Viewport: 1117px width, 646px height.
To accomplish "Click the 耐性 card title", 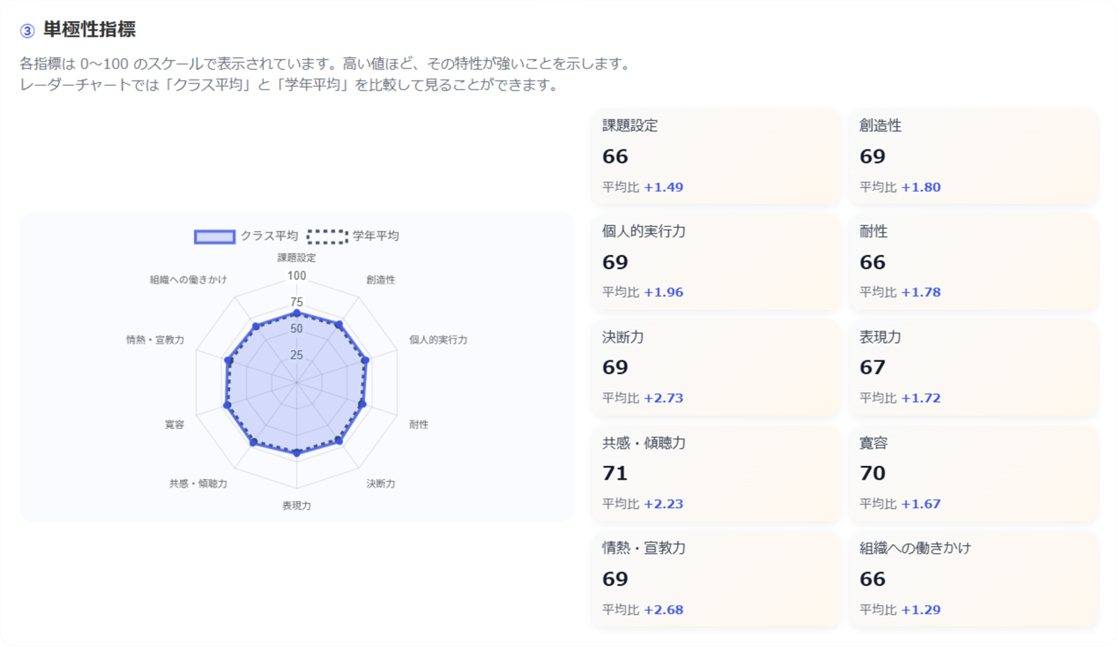I will [x=873, y=231].
